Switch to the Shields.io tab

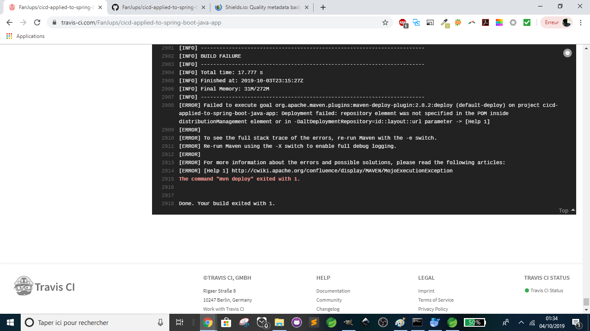(262, 7)
